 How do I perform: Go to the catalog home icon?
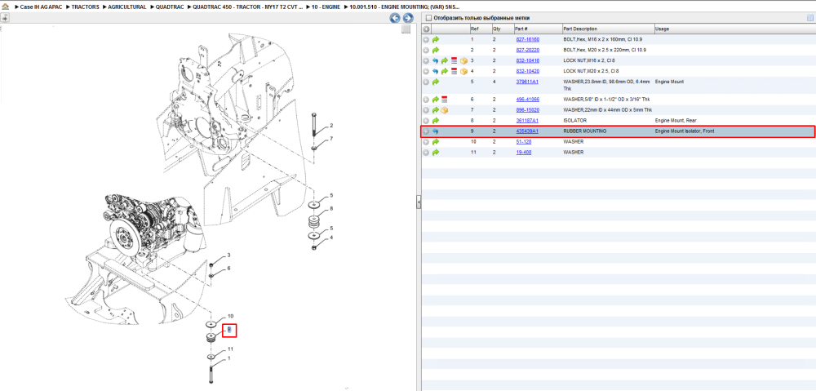tap(5, 7)
